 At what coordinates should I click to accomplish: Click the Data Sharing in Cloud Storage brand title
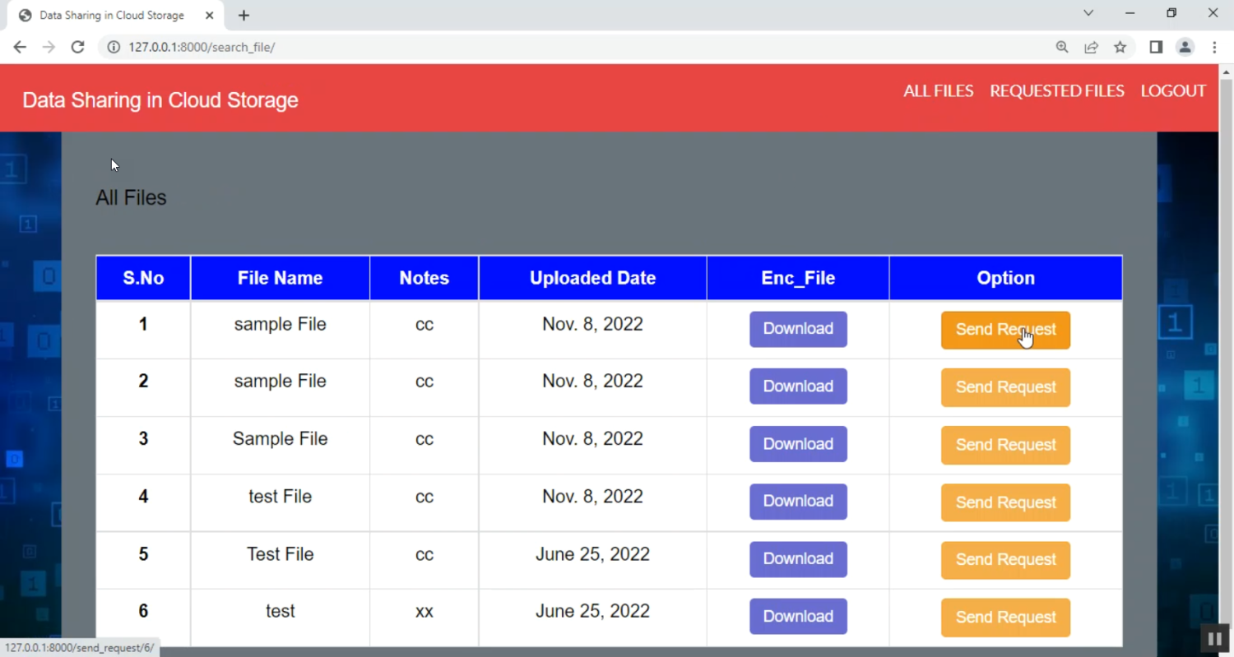click(160, 100)
